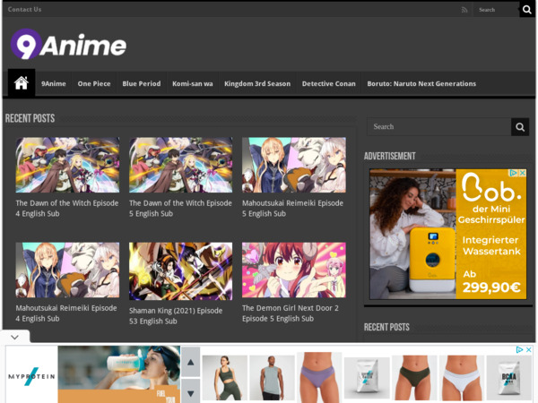Click the woman in green sportswear product

[225, 378]
